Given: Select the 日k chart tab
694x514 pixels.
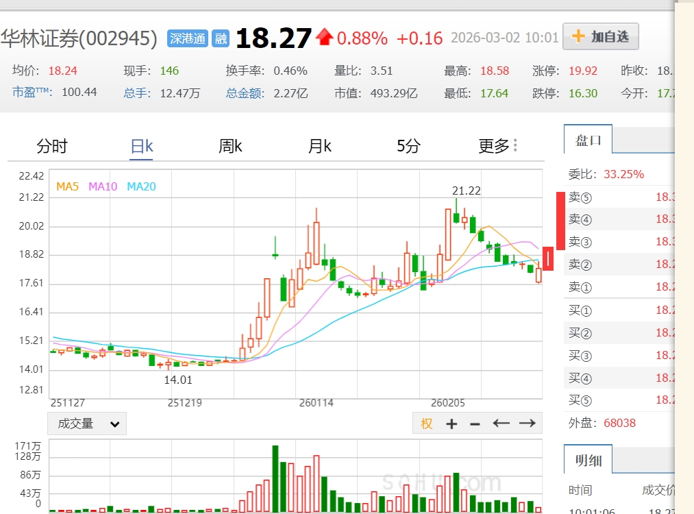Looking at the screenshot, I should pyautogui.click(x=142, y=146).
